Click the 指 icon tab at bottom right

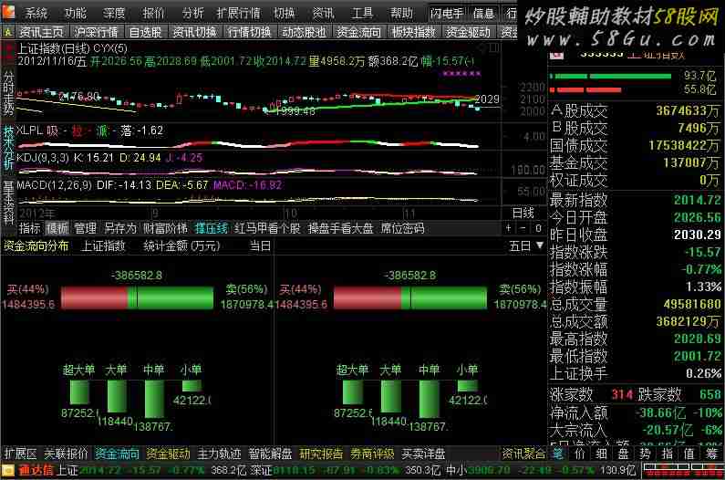click(667, 454)
